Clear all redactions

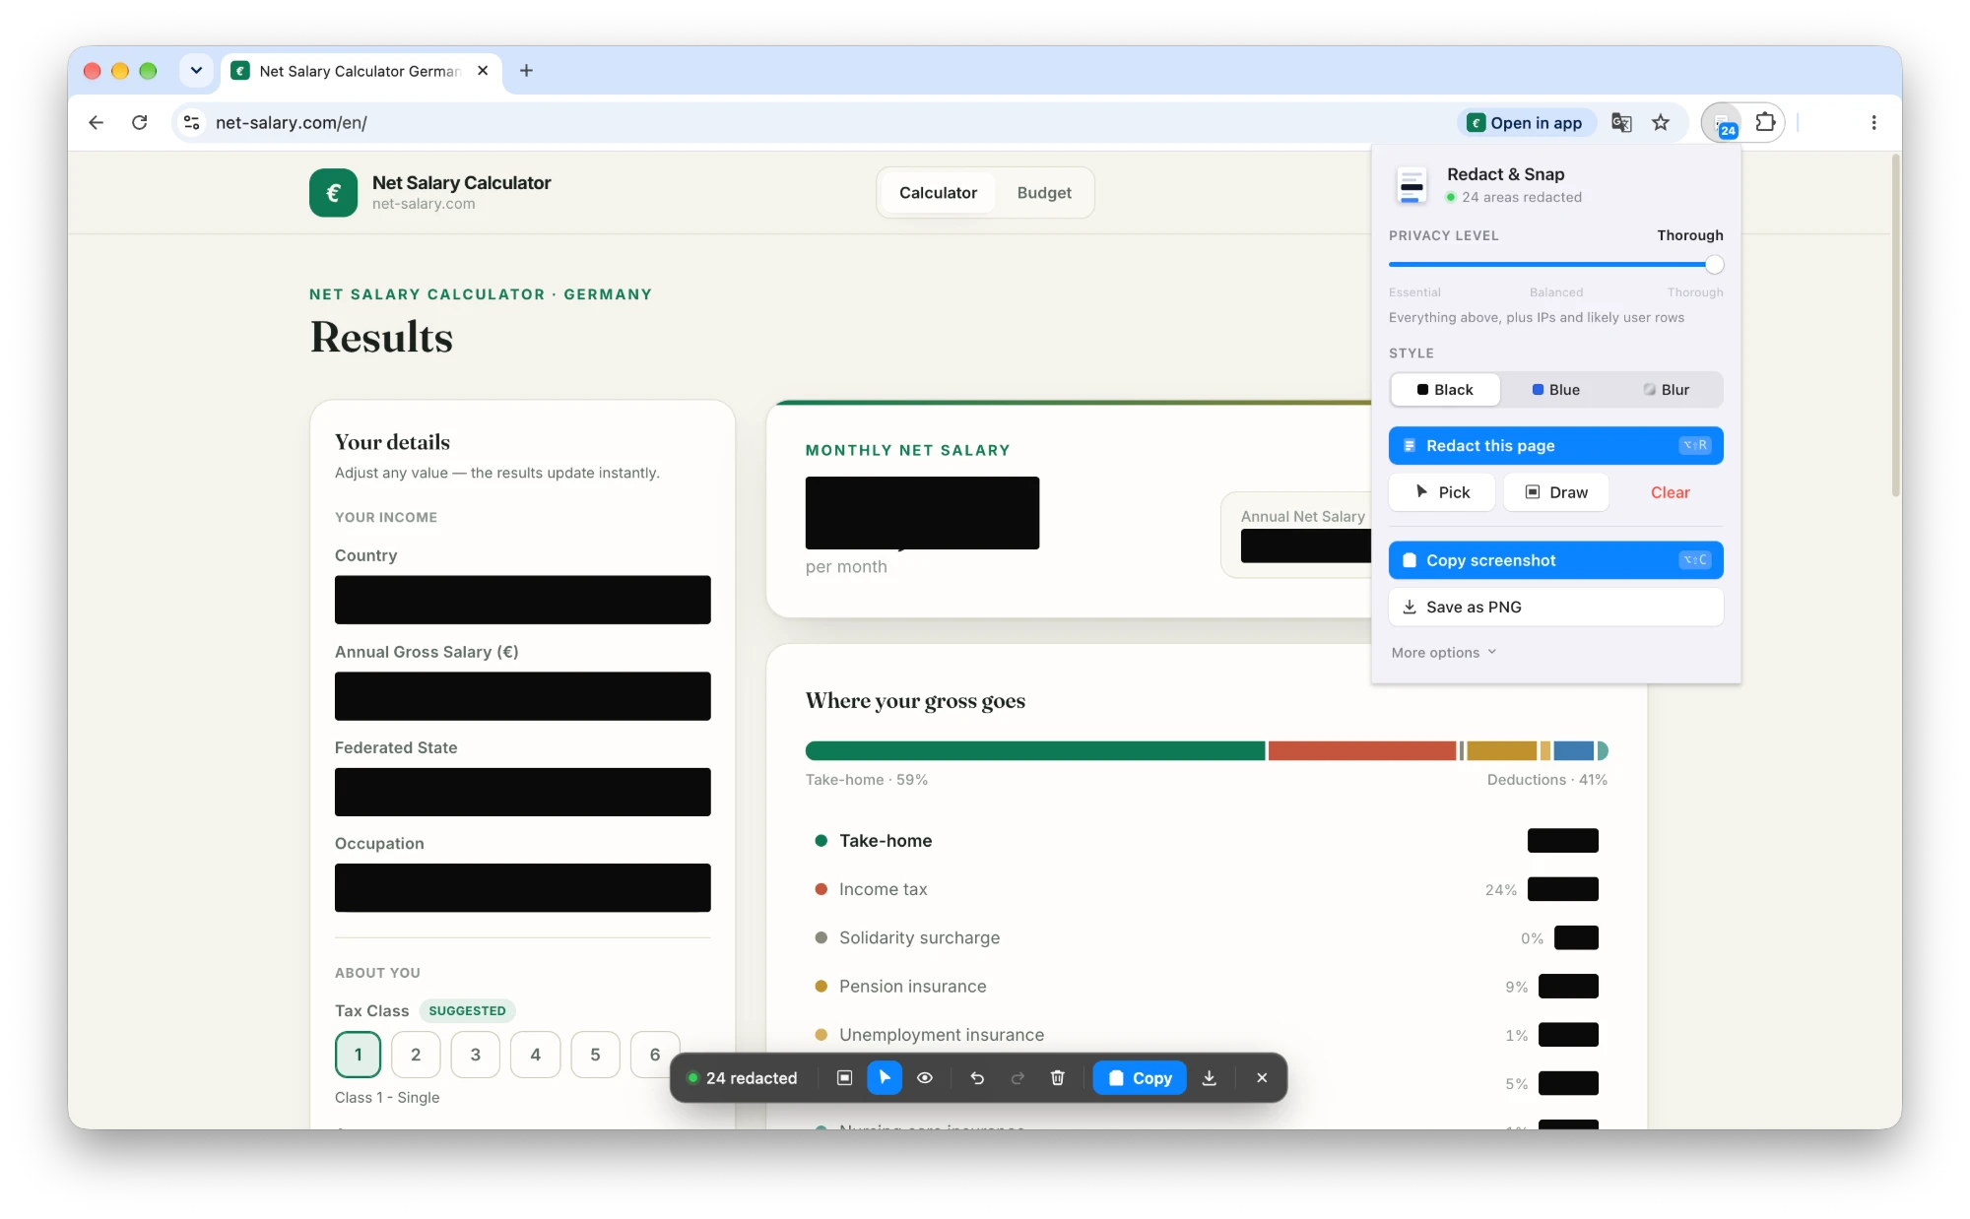1670,491
